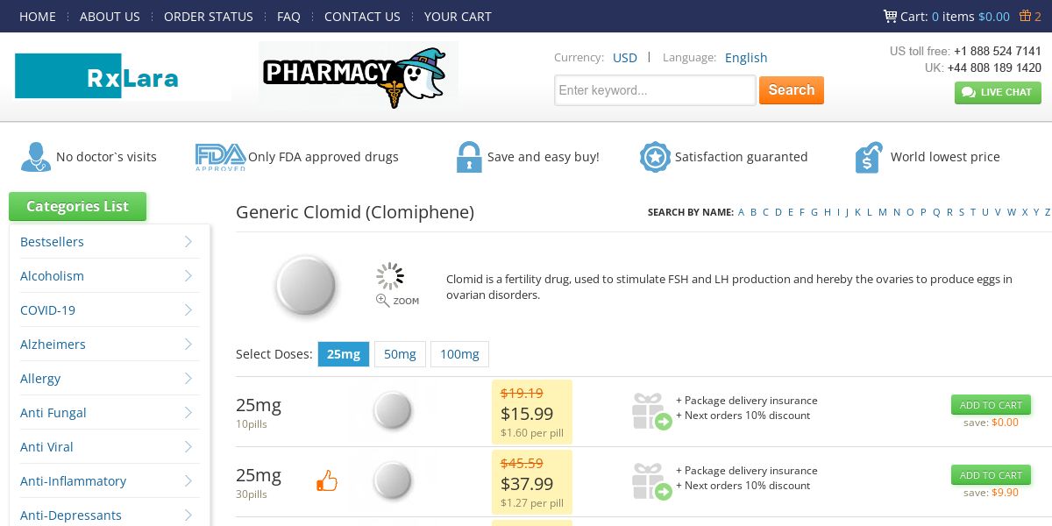Click the FDA approved drugs icon
The image size is (1052, 526).
coord(220,157)
